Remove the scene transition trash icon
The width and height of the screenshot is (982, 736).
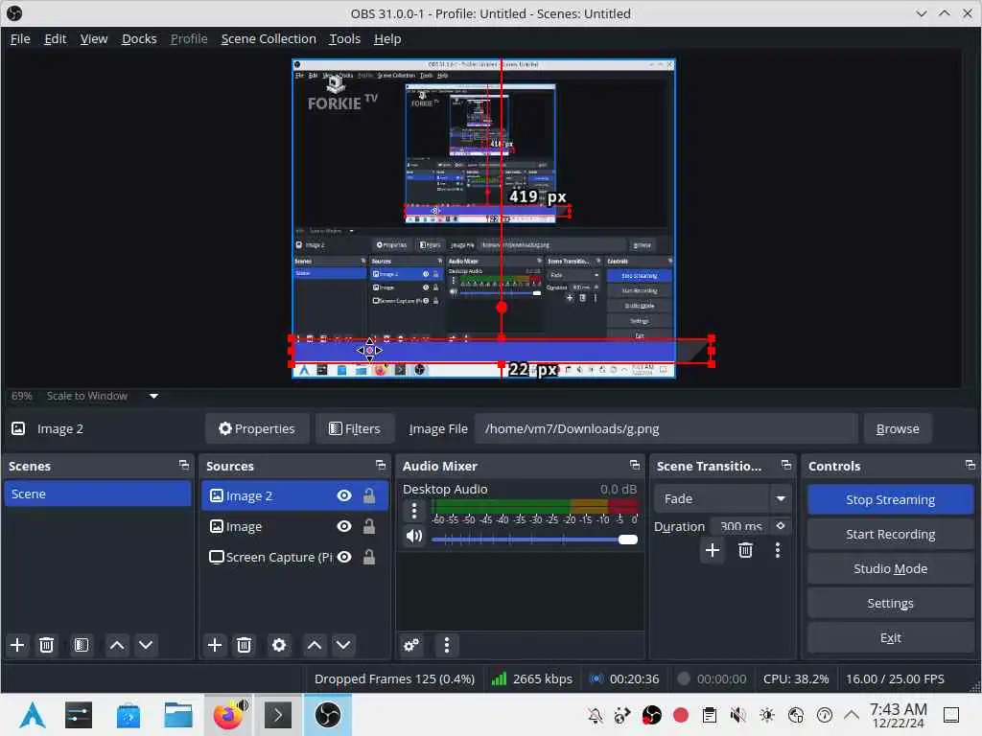click(x=745, y=550)
